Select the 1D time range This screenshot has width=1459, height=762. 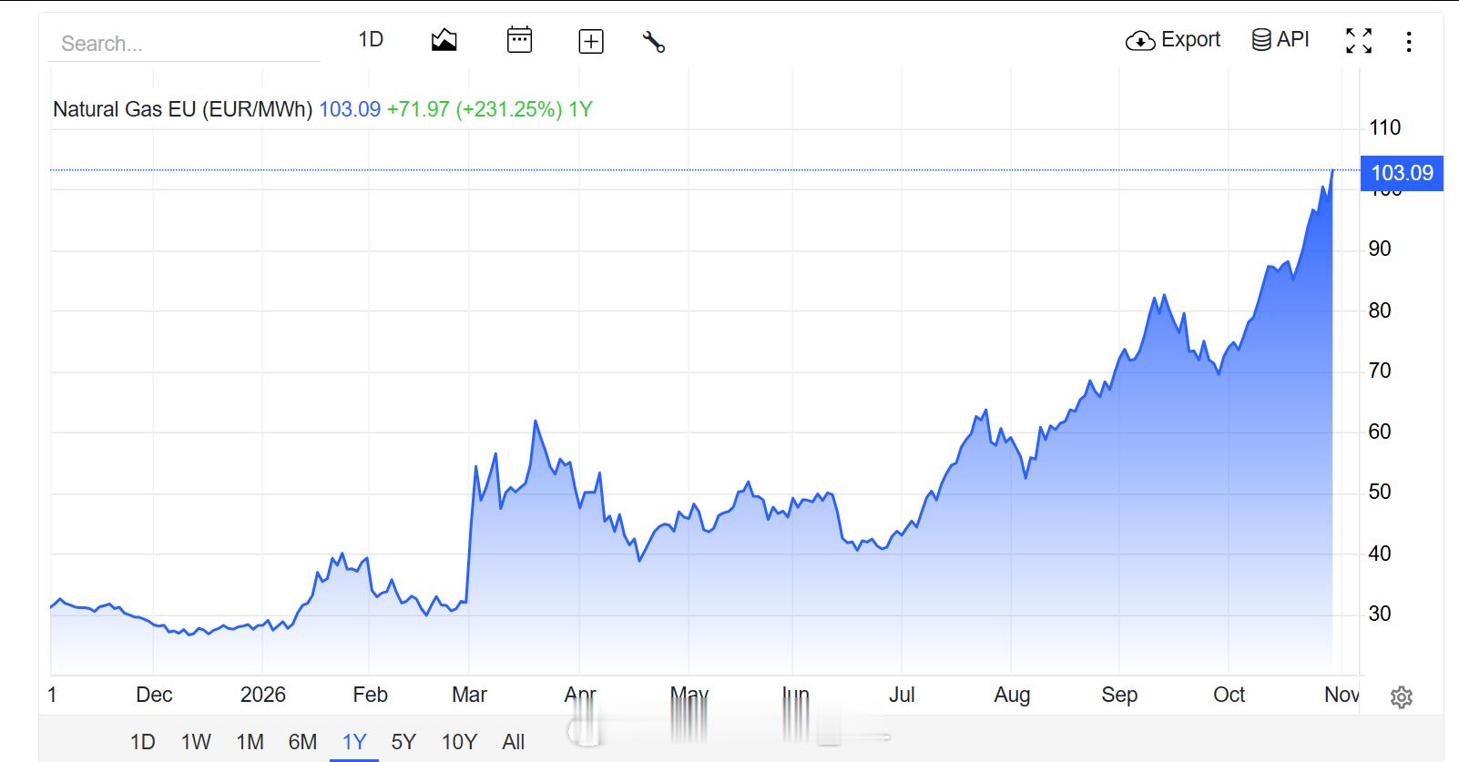(x=143, y=742)
